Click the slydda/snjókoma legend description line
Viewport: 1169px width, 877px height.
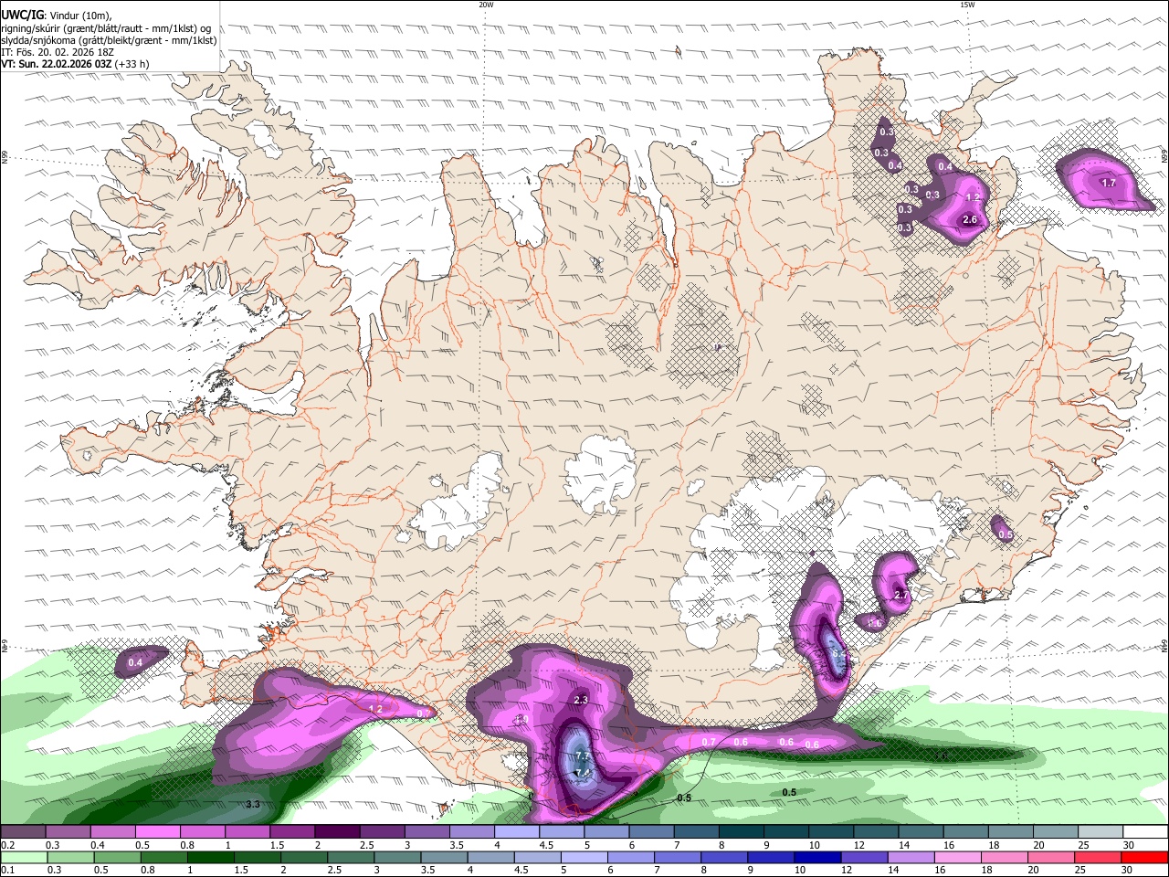tap(109, 40)
